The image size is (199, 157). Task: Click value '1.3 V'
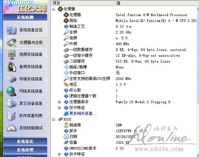point(121,84)
